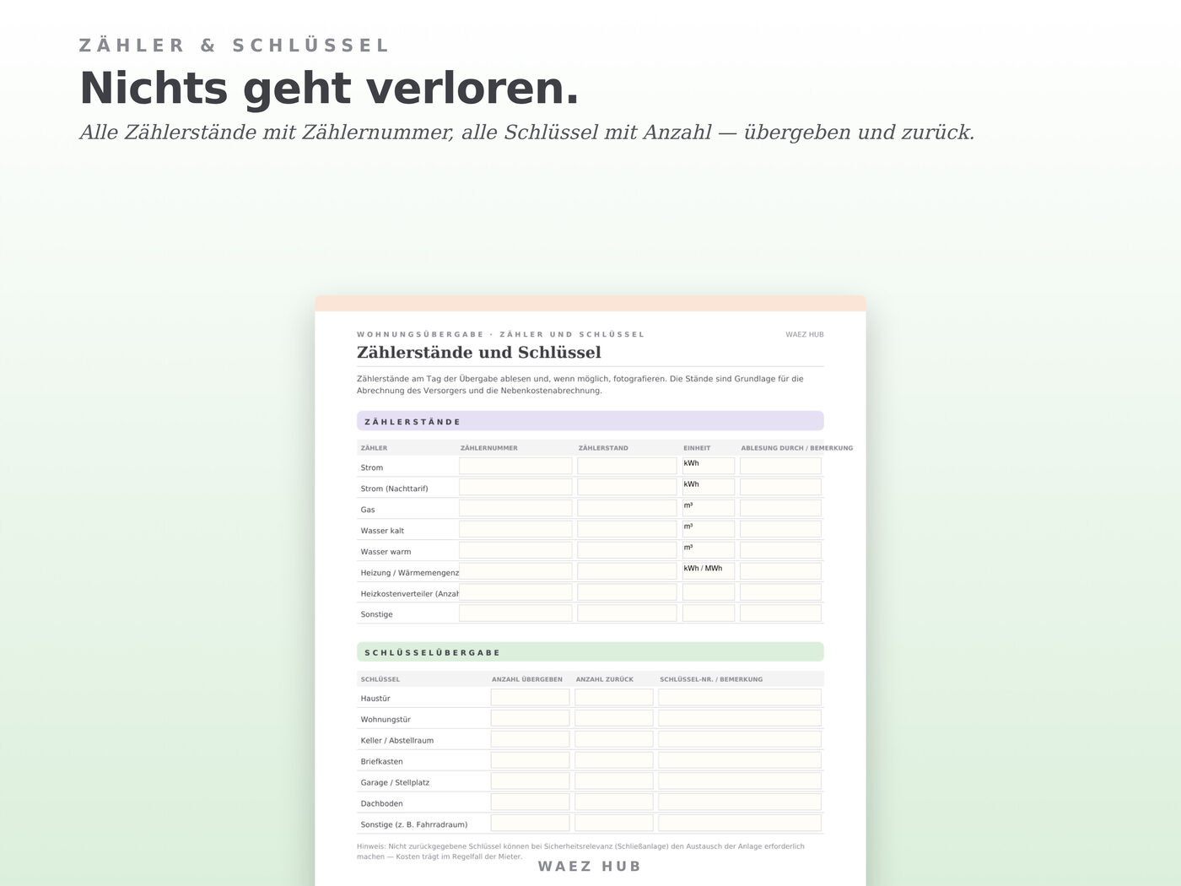Click the Zählerstand field for Heizung row
1181x886 pixels.
click(627, 571)
